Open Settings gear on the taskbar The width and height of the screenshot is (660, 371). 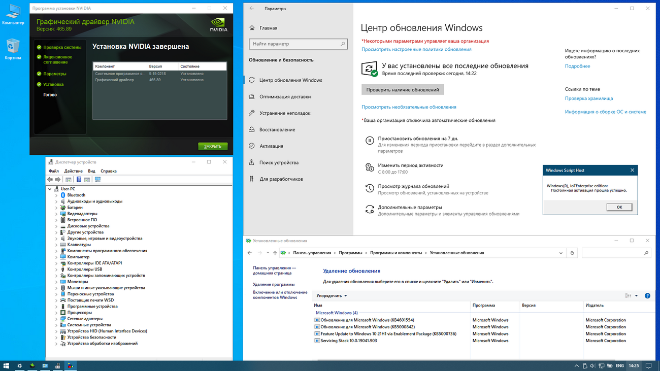[x=20, y=365]
